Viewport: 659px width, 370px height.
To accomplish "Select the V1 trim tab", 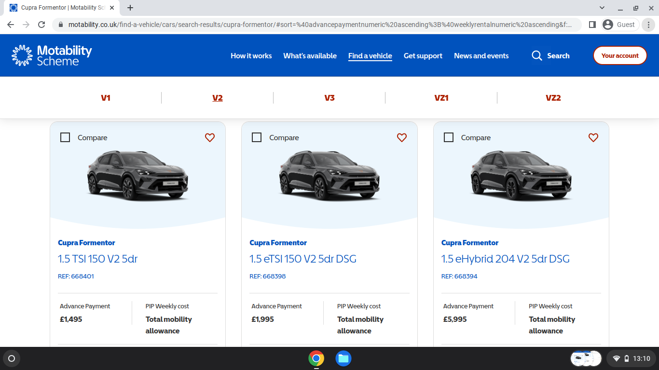I will [106, 98].
